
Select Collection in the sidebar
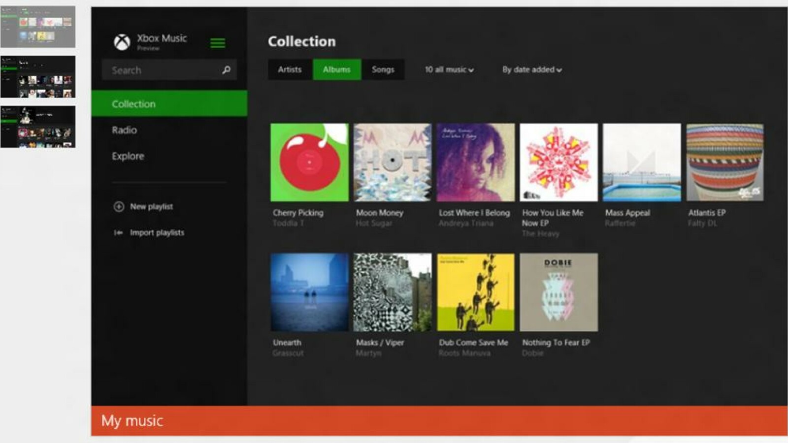[x=133, y=104]
